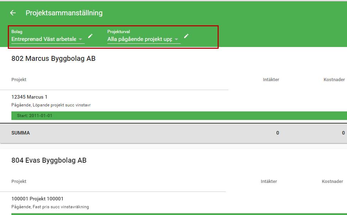Edit Projekturval with pencil icon

click(x=186, y=36)
